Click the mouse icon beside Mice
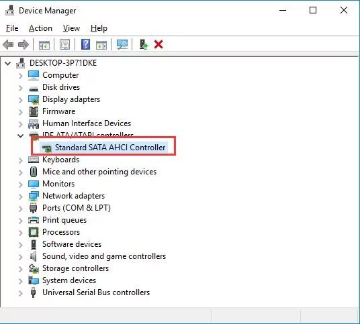The height and width of the screenshot is (324, 360). tap(34, 172)
